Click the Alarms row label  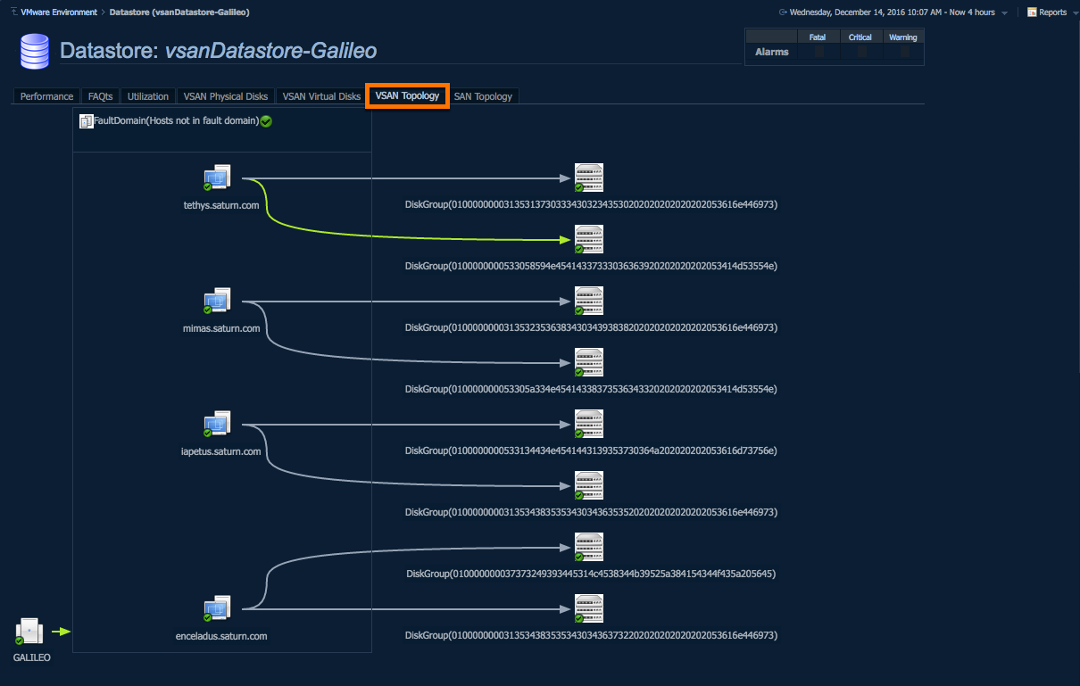[772, 52]
